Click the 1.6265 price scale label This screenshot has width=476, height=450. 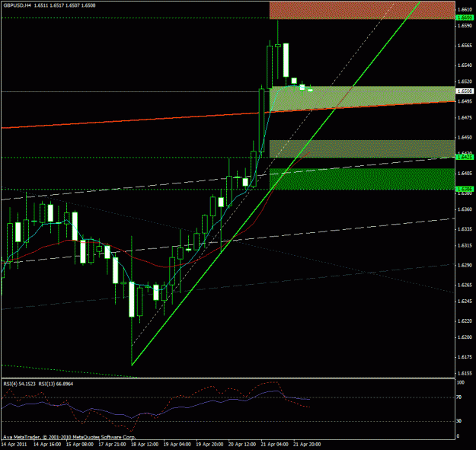465,285
